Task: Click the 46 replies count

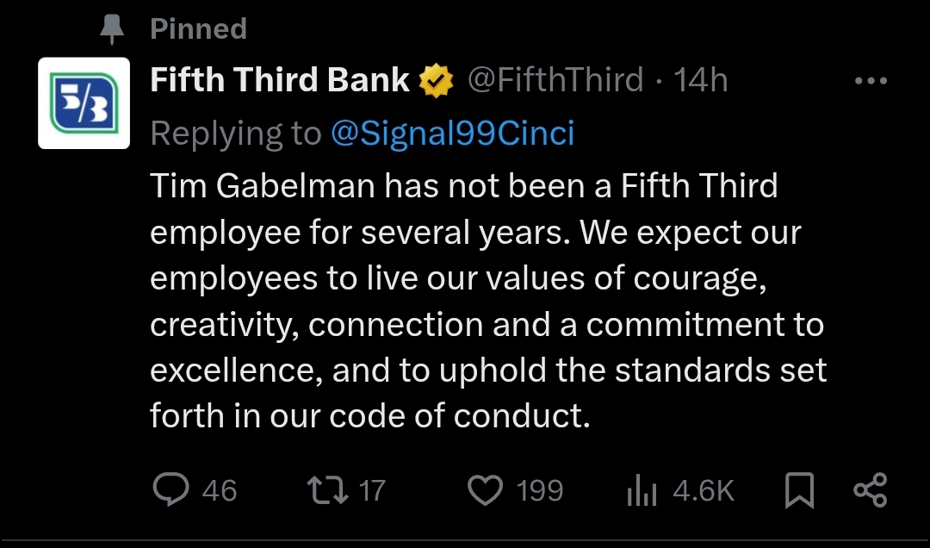Action: pos(219,491)
